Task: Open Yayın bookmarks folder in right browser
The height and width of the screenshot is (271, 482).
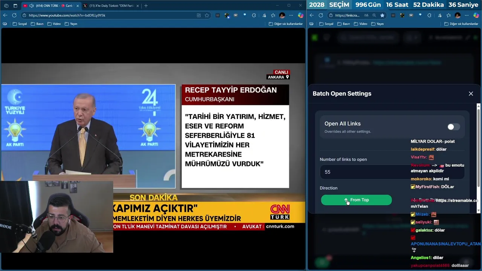Action: click(x=377, y=24)
